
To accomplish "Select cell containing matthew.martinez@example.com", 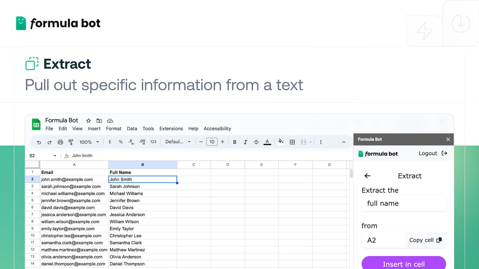I will 74,250.
